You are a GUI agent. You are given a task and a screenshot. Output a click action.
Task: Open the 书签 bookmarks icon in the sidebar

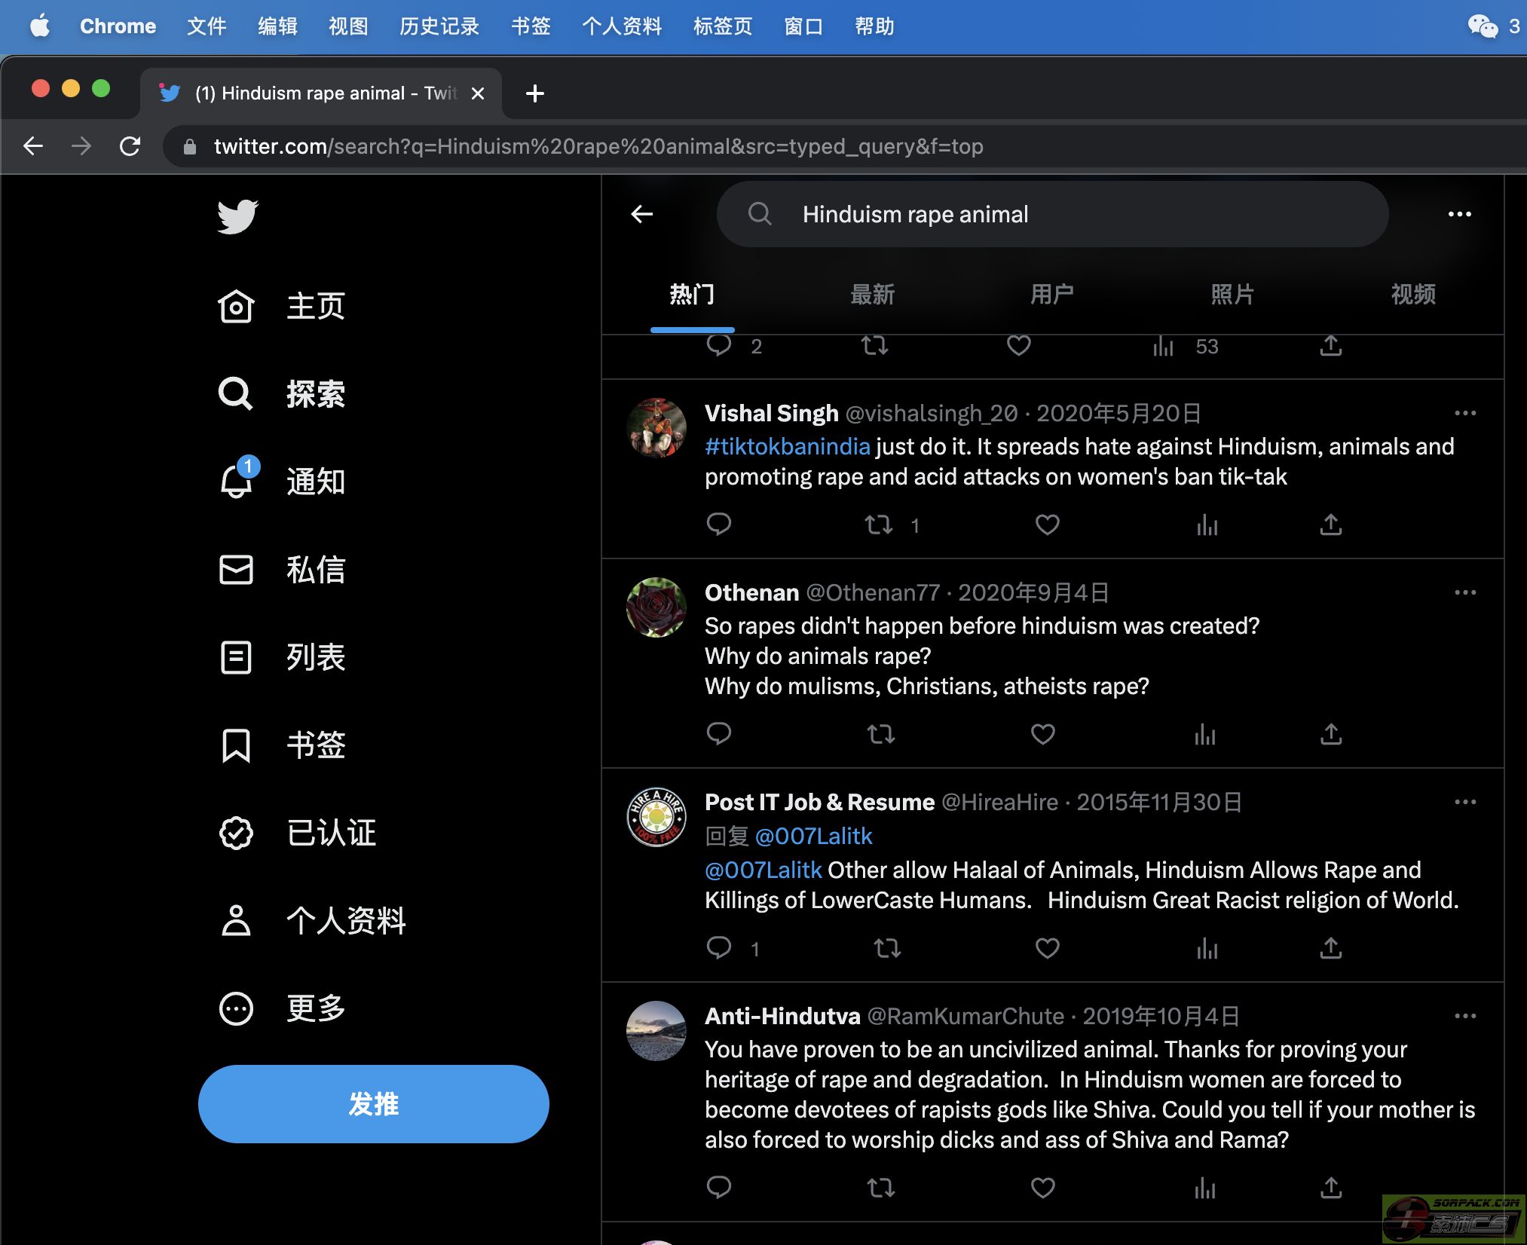[x=236, y=745]
